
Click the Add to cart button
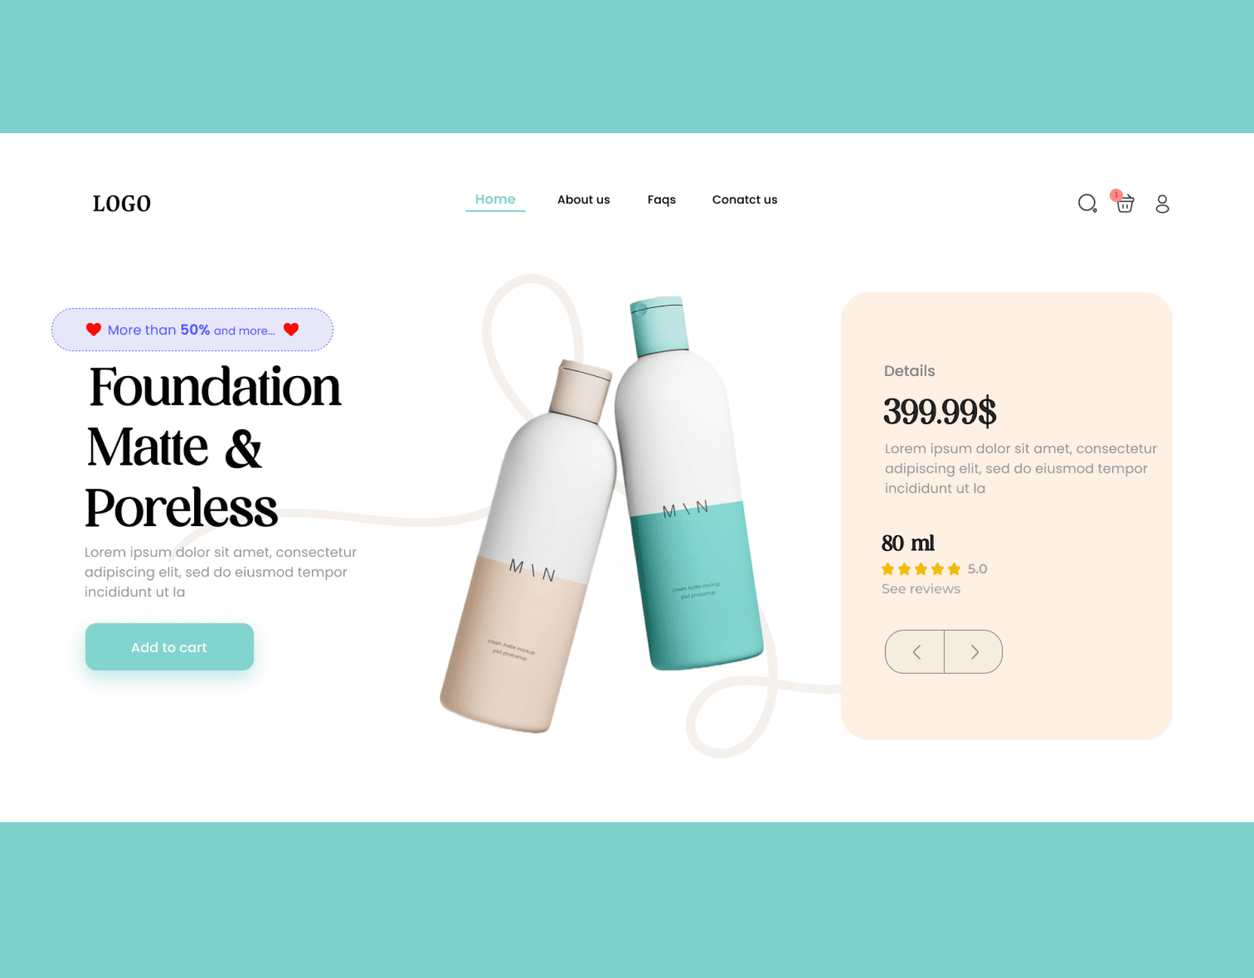(x=169, y=646)
